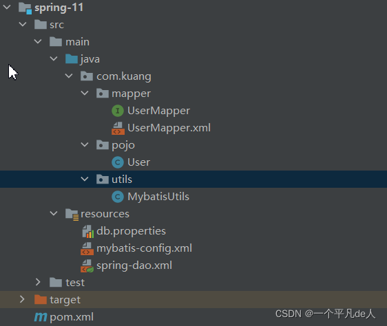Collapse the main folder arrow

(38, 41)
